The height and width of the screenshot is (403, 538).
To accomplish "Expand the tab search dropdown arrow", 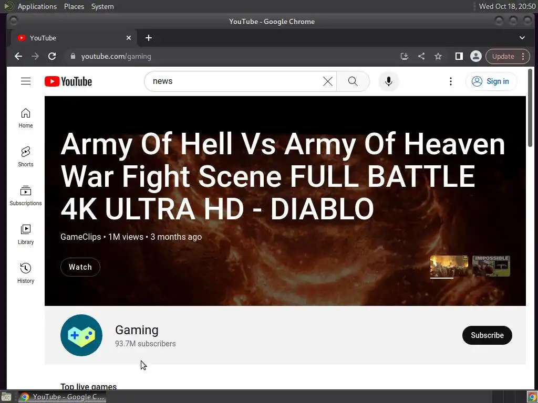I will [522, 38].
